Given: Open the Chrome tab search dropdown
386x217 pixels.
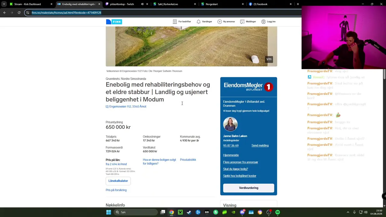Looking at the screenshot, I should coord(4,4).
